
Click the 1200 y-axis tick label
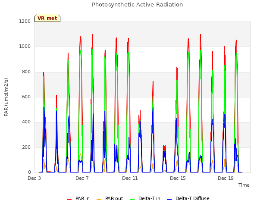[x=25, y=21]
